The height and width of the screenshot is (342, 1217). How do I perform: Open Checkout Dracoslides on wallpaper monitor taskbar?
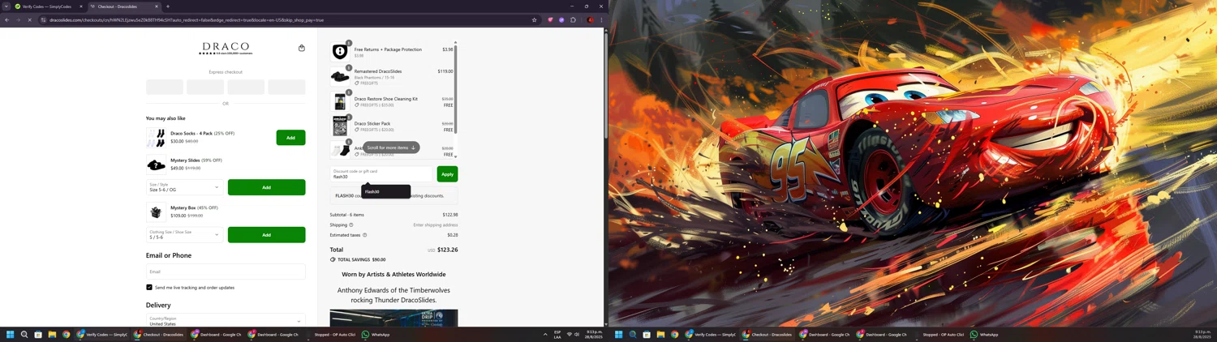point(768,334)
